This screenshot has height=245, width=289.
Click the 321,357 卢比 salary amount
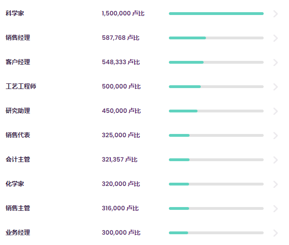pyautogui.click(x=120, y=159)
